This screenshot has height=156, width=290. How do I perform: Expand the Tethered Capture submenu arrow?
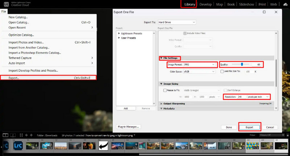click(x=92, y=58)
